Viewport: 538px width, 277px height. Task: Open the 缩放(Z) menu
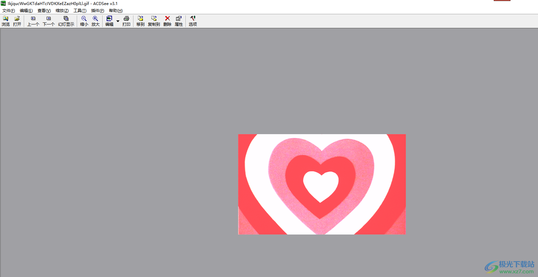(62, 11)
